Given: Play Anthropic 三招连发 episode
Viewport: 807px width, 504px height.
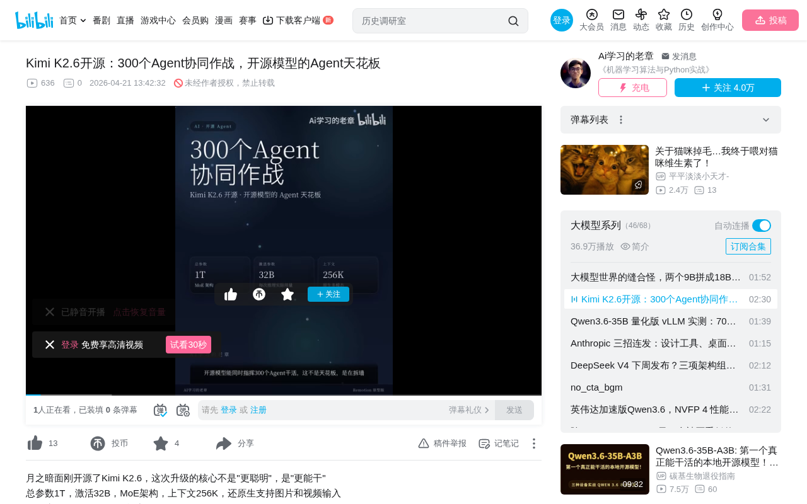Looking at the screenshot, I should (671, 343).
